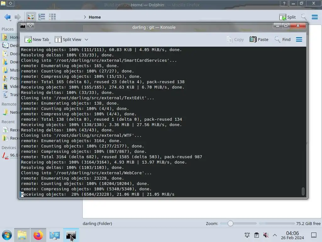Open file manager from taskbar
This screenshot has width=322, height=242.
coord(22,235)
